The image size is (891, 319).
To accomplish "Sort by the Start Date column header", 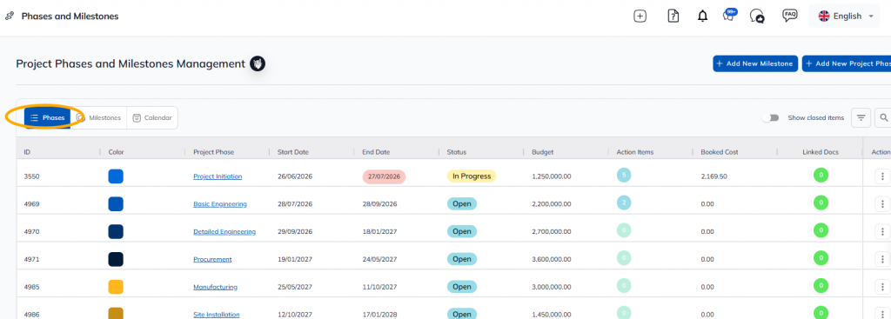I will [292, 152].
